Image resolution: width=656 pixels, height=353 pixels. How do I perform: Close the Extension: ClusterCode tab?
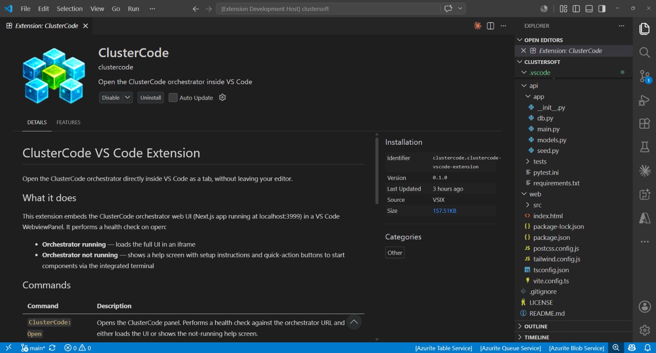[x=85, y=26]
